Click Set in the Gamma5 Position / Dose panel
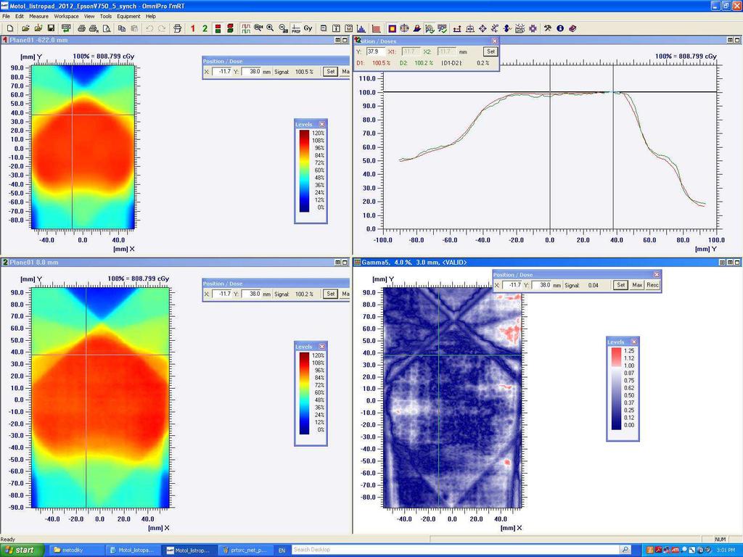 pyautogui.click(x=621, y=285)
